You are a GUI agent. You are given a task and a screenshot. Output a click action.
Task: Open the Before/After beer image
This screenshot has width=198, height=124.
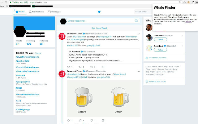(104, 99)
